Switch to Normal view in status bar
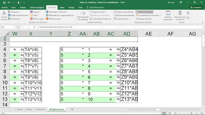 click(164, 113)
